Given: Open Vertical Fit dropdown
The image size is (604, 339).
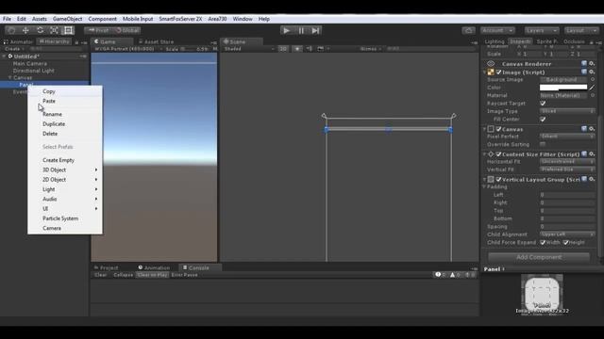Looking at the screenshot, I should pos(567,169).
